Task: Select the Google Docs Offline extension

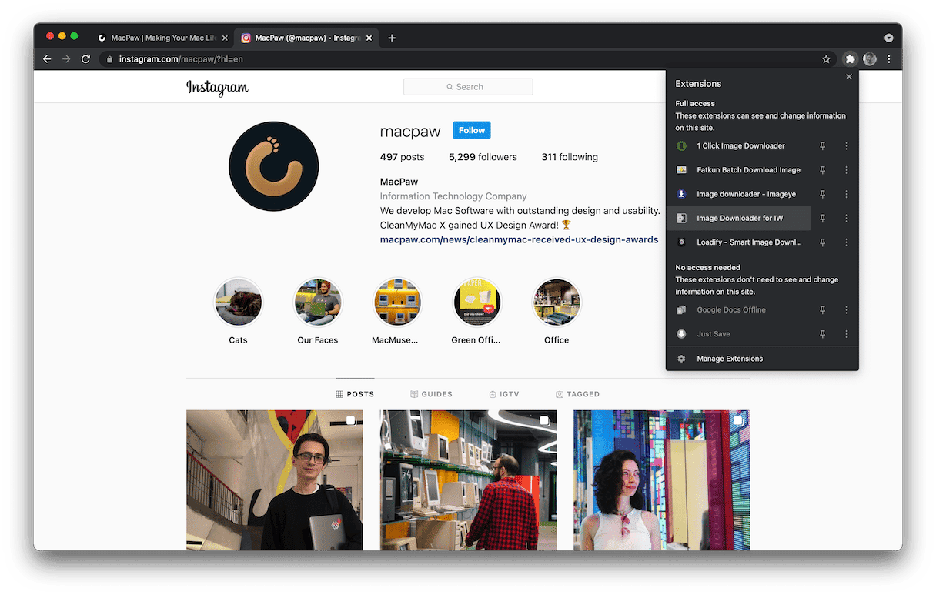Action: [739, 310]
